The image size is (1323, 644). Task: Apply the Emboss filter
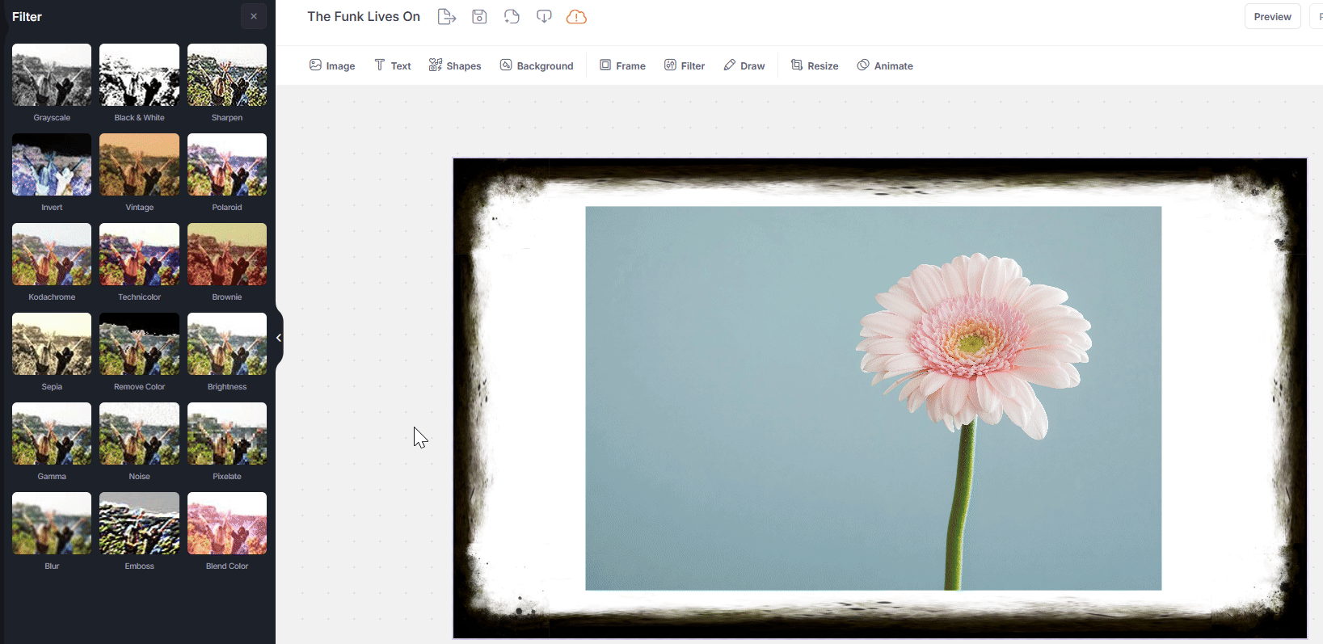(x=139, y=524)
